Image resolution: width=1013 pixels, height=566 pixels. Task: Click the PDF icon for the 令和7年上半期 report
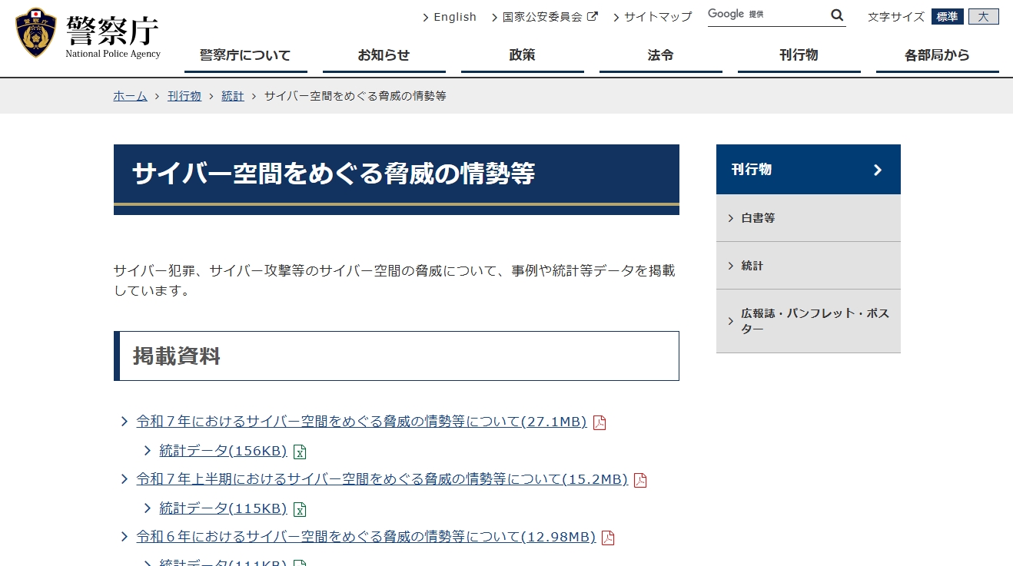click(x=642, y=479)
